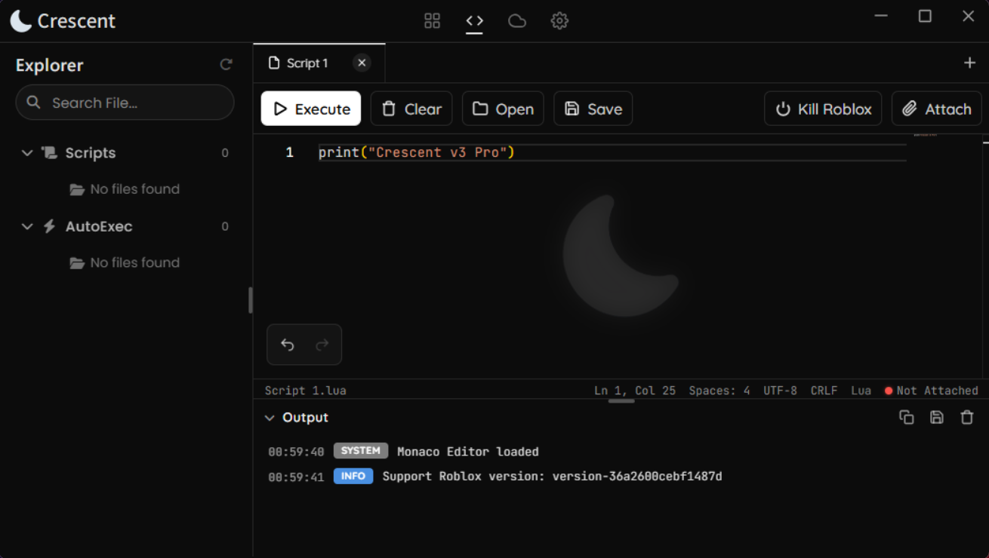The image size is (989, 558).
Task: Click the CRLF line ending entry
Action: 824,391
